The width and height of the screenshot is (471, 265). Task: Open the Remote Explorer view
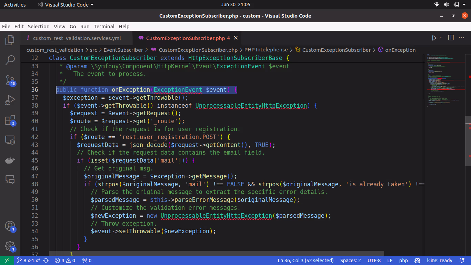point(10,140)
